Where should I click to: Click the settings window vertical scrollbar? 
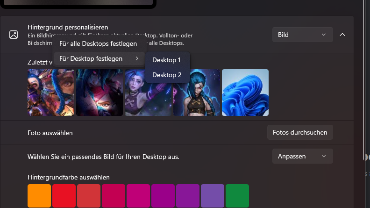point(363,80)
